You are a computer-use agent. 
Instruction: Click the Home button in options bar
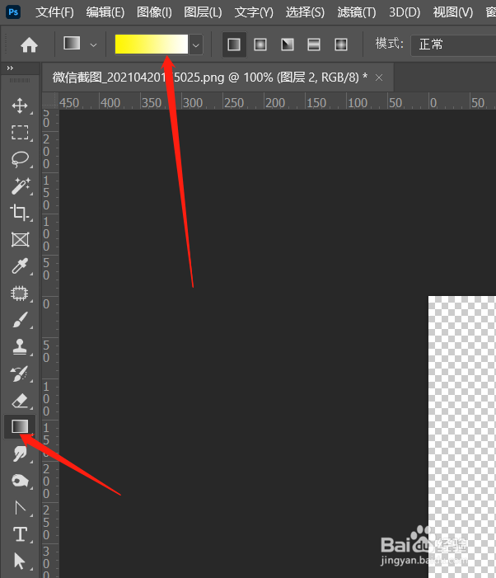coord(29,45)
